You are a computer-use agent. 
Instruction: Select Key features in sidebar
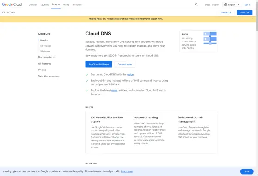click(x=46, y=46)
